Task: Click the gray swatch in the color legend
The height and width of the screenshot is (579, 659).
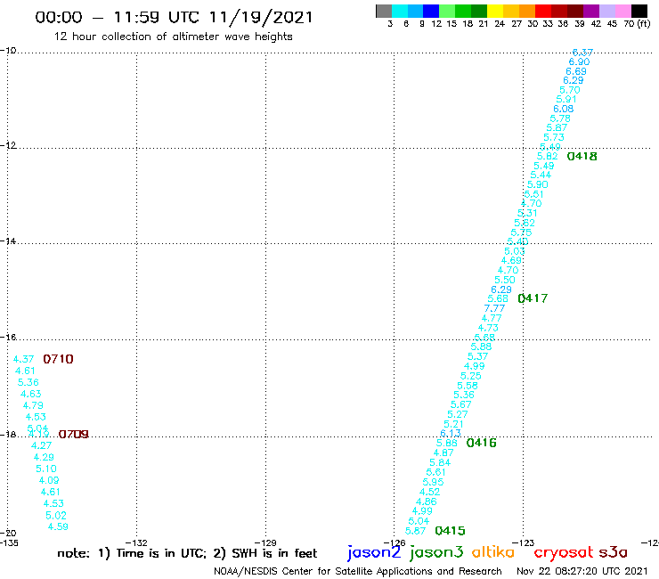Action: click(x=384, y=11)
